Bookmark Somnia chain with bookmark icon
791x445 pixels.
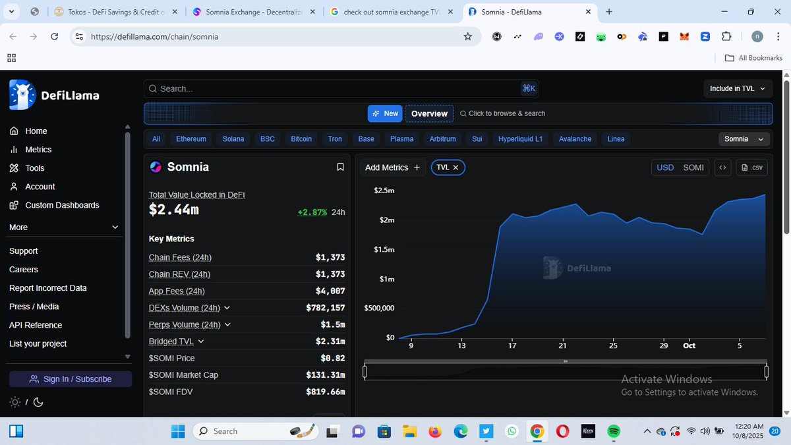340,167
